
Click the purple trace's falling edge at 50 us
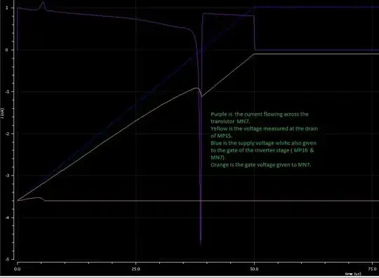coord(254,32)
